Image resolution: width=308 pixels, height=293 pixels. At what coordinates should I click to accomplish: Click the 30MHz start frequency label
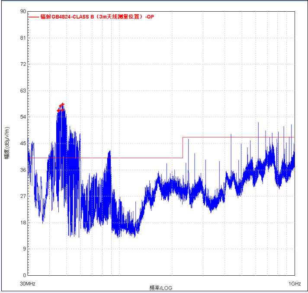point(28,283)
